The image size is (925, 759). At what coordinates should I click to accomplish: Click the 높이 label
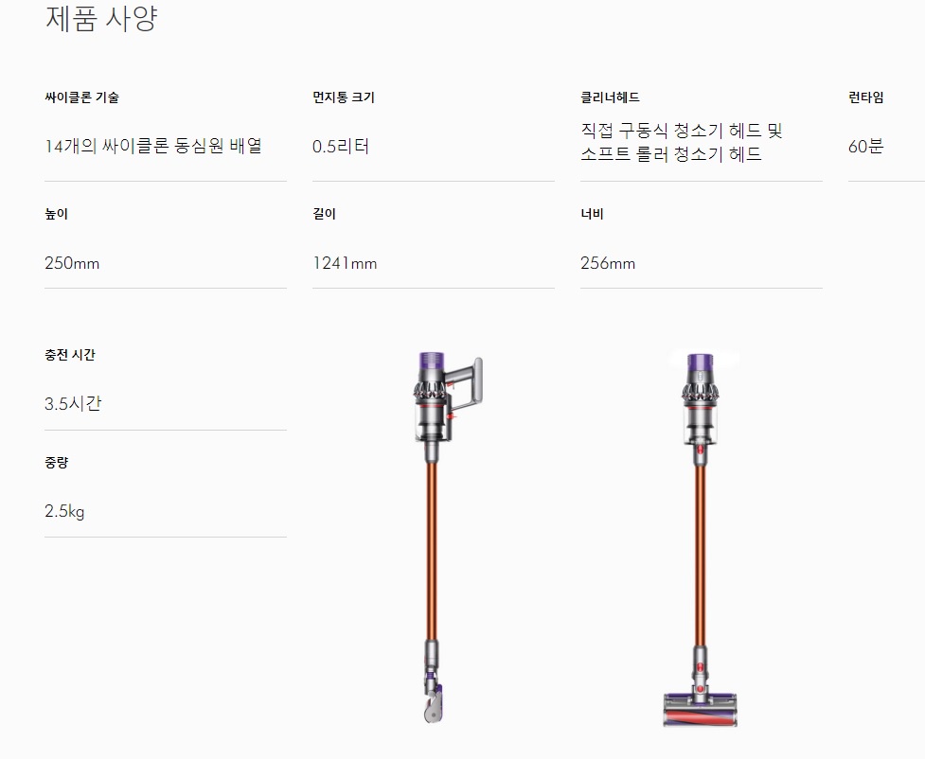(57, 214)
